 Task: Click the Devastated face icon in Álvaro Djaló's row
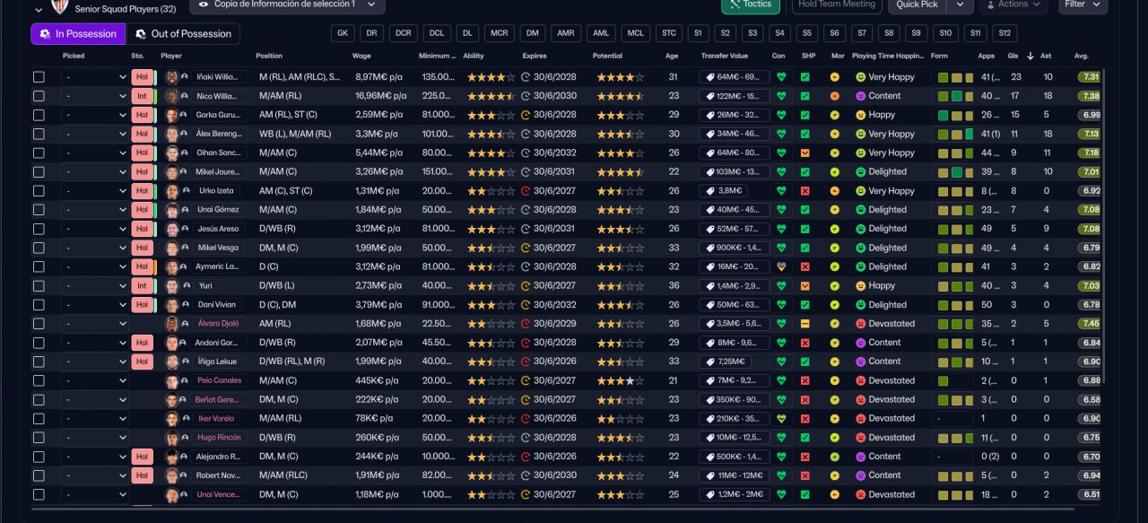(x=860, y=324)
